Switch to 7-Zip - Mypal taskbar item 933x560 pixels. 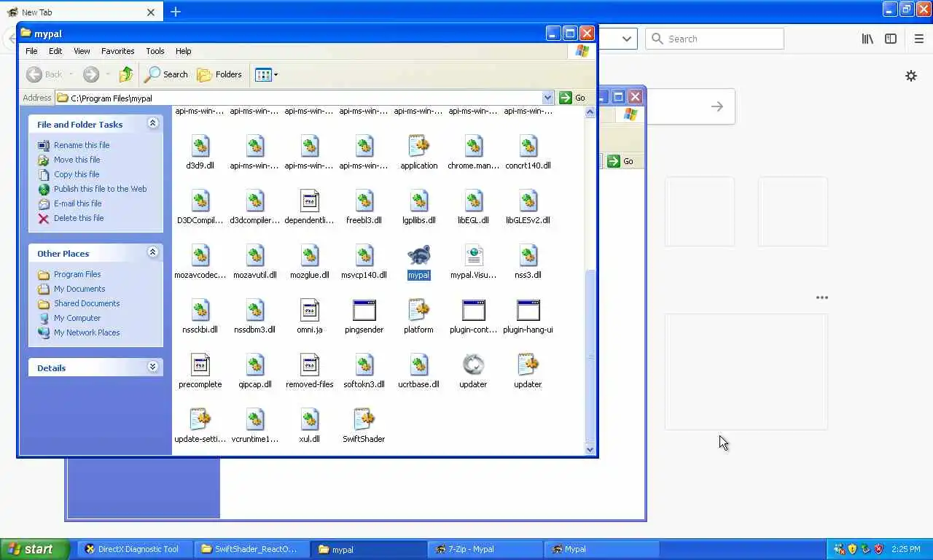[x=485, y=549]
